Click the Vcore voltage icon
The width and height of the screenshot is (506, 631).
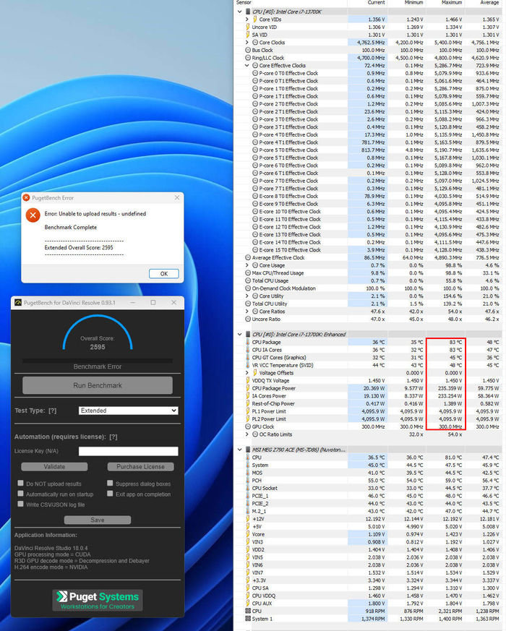pyautogui.click(x=248, y=534)
